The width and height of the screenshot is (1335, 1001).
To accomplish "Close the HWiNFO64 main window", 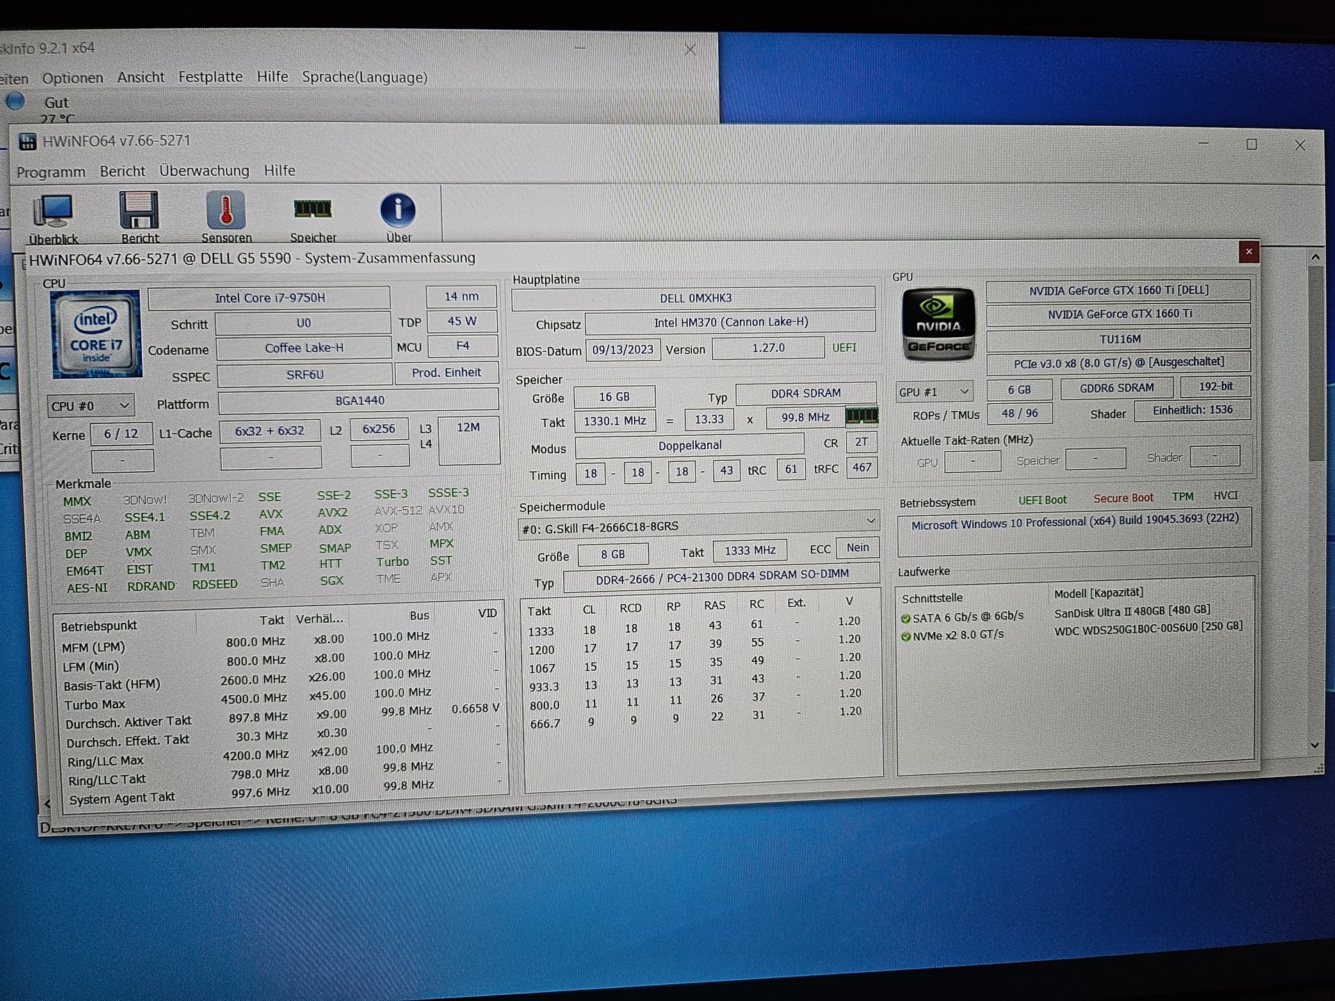I will coord(1300,145).
